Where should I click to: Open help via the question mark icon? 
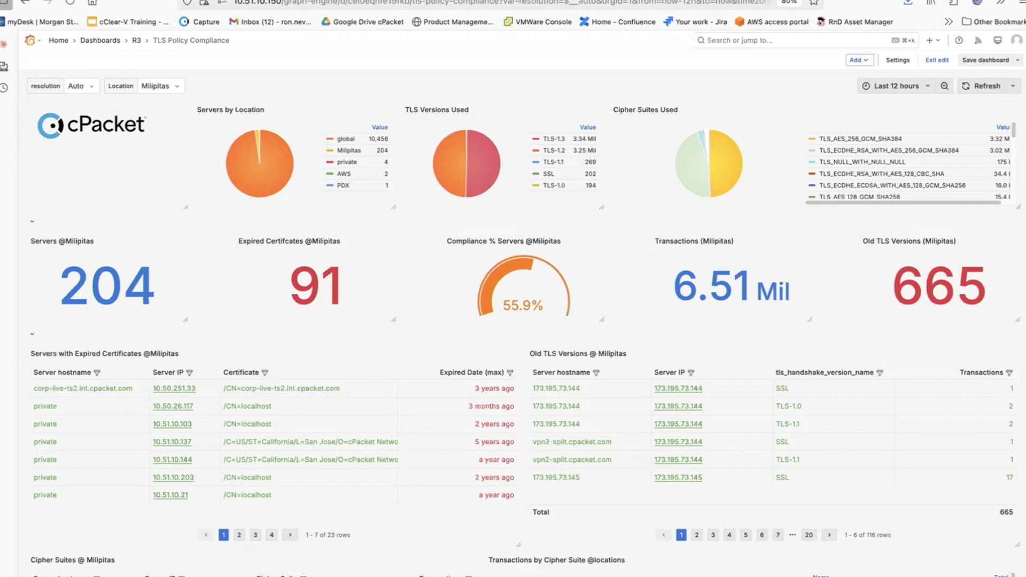[x=958, y=40]
